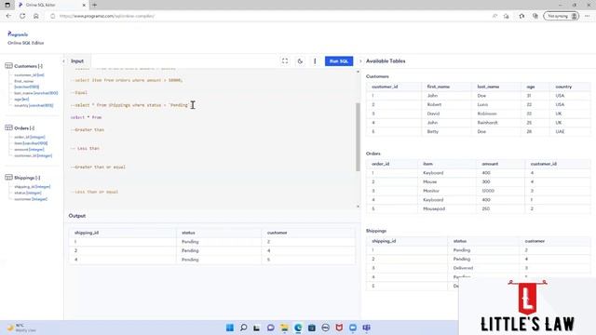Click the -- Less than comment line

click(85, 149)
